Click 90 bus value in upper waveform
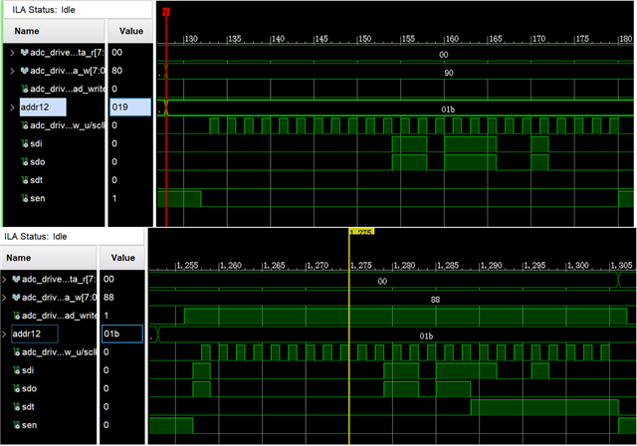Screen dimensions: 637x446 point(449,73)
